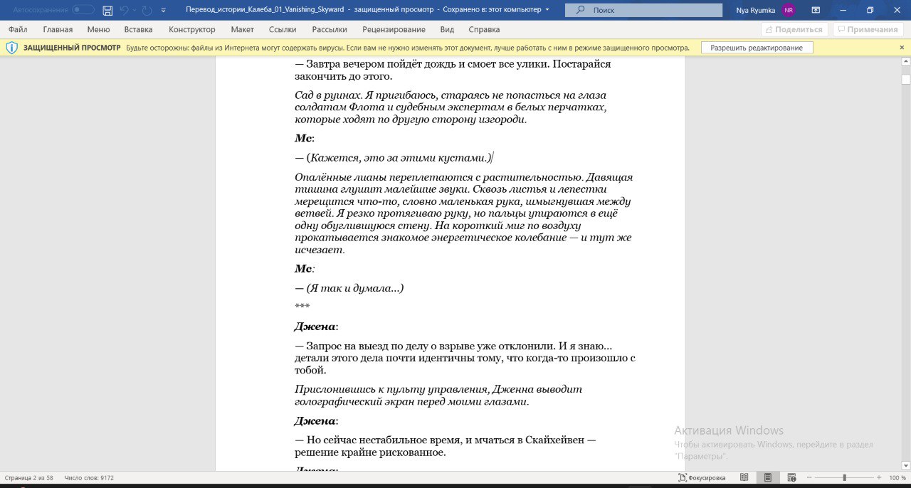911x488 pixels.
Task: Click the Undo arrow icon
Action: (x=125, y=10)
